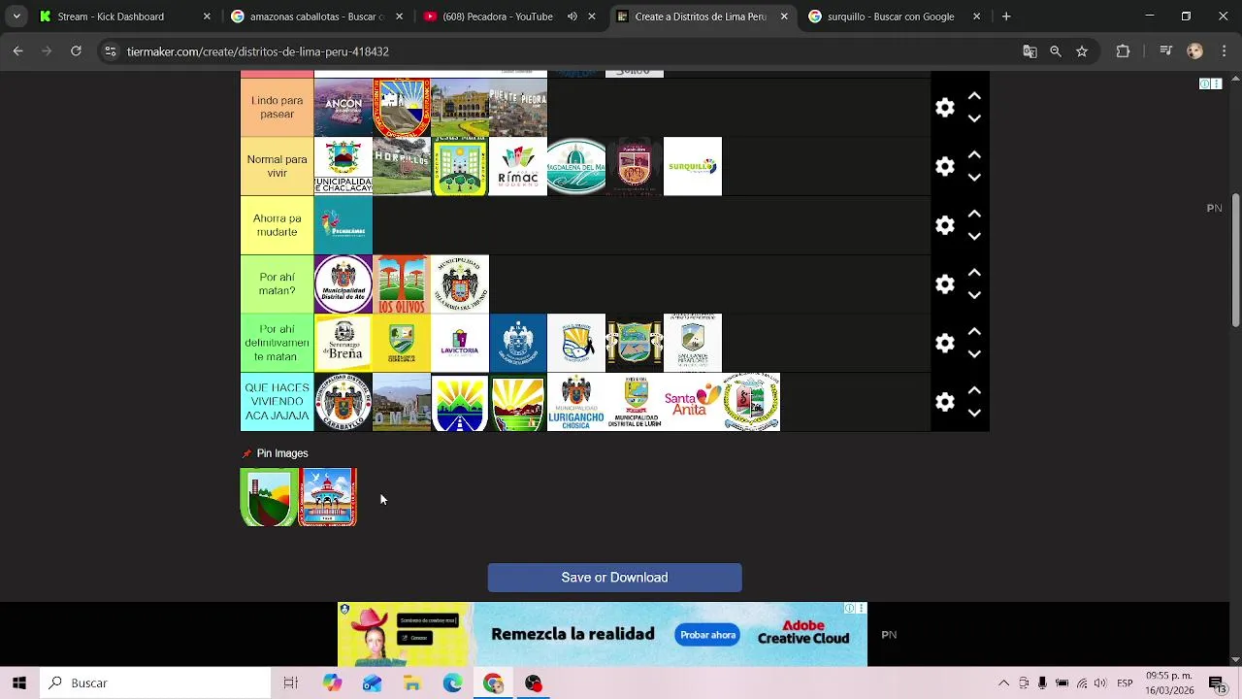Select Lurigancho Chosica logo
The image size is (1242, 699).
(576, 402)
